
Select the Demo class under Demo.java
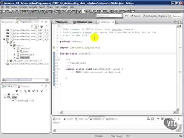coord(24,51)
